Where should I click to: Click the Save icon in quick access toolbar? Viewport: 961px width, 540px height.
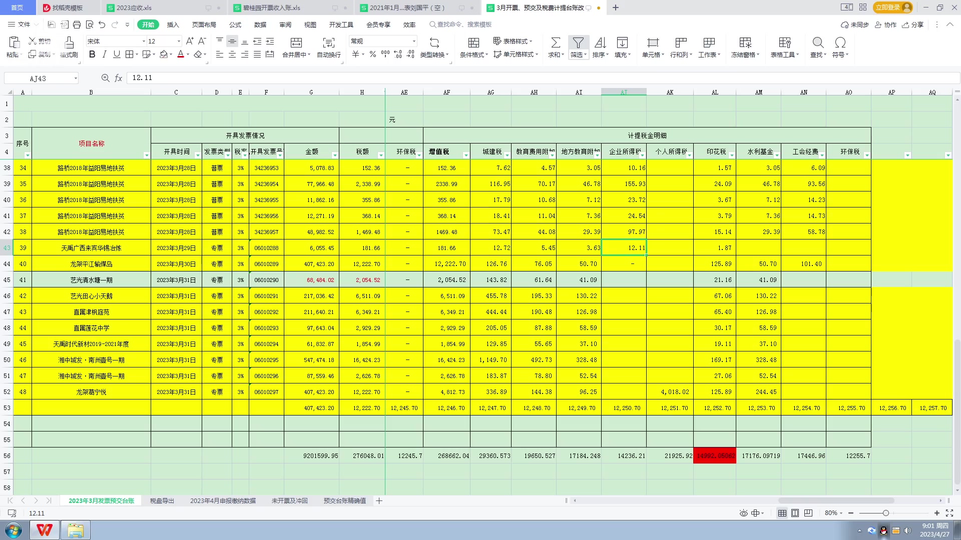(51, 24)
